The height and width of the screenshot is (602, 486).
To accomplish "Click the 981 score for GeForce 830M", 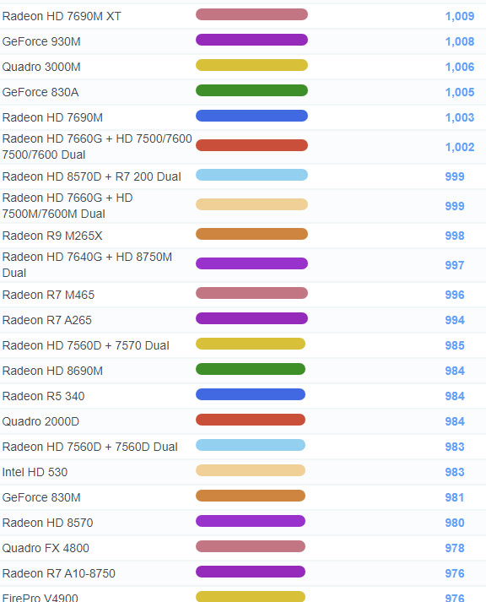I will [x=455, y=497].
